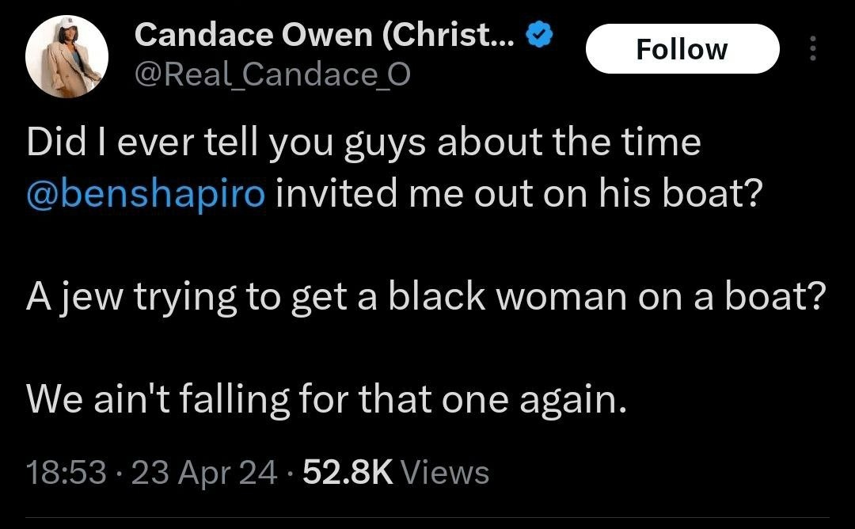Click the "Views" label
The width and height of the screenshot is (855, 529).
pyautogui.click(x=445, y=473)
